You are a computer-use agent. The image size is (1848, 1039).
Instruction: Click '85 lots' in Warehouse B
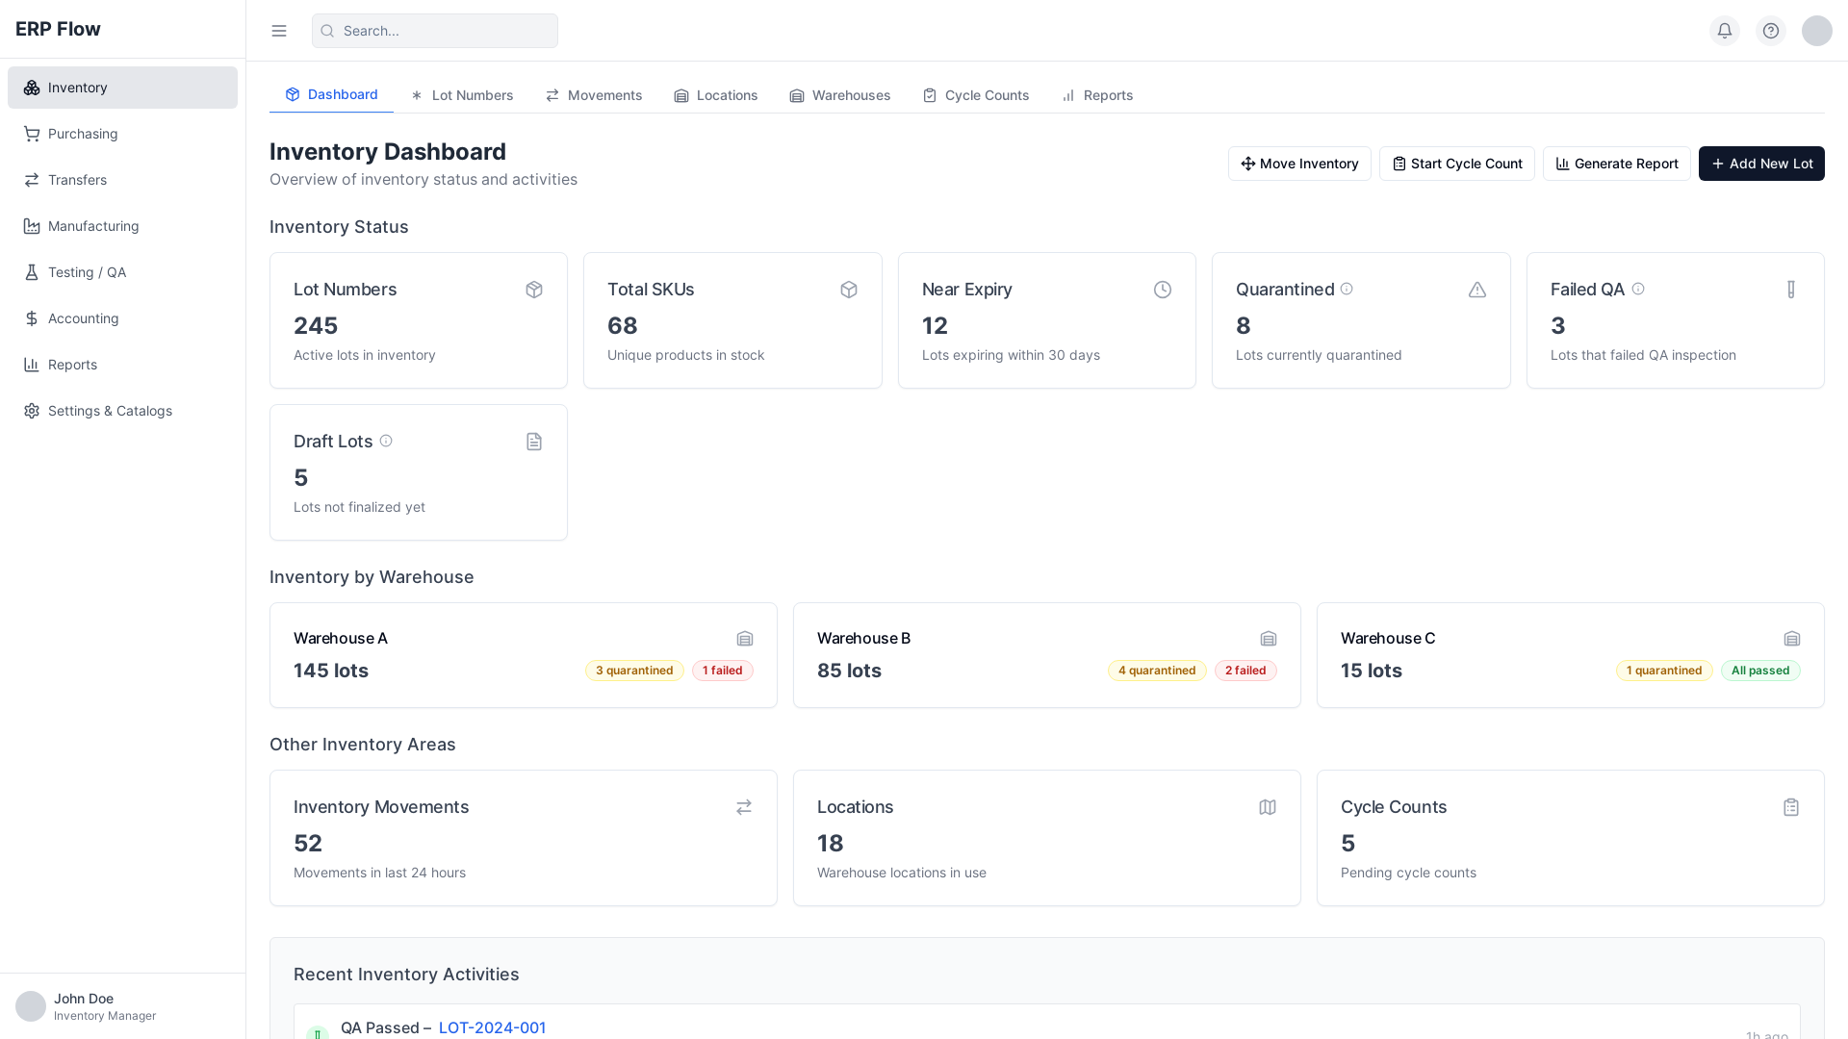coord(849,671)
